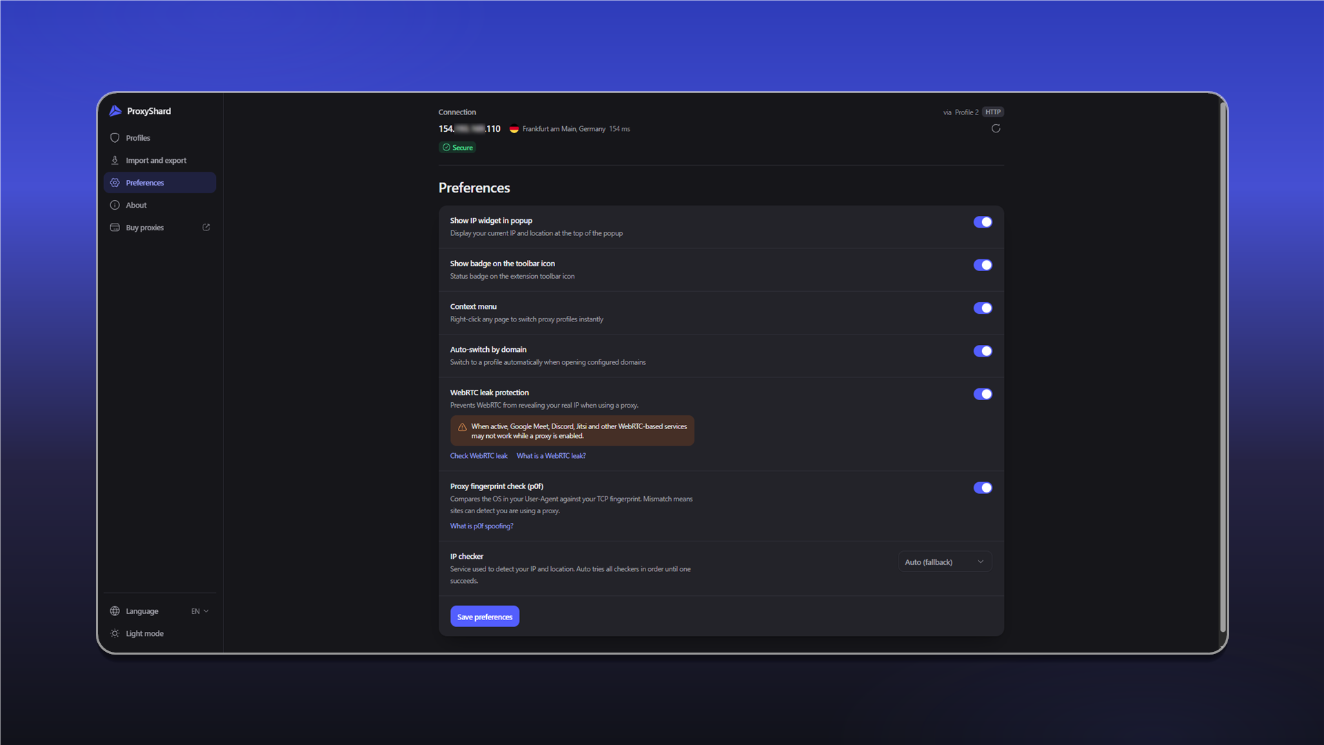Click the ProxyShard brand name
Viewport: 1324px width, 745px height.
pos(149,111)
